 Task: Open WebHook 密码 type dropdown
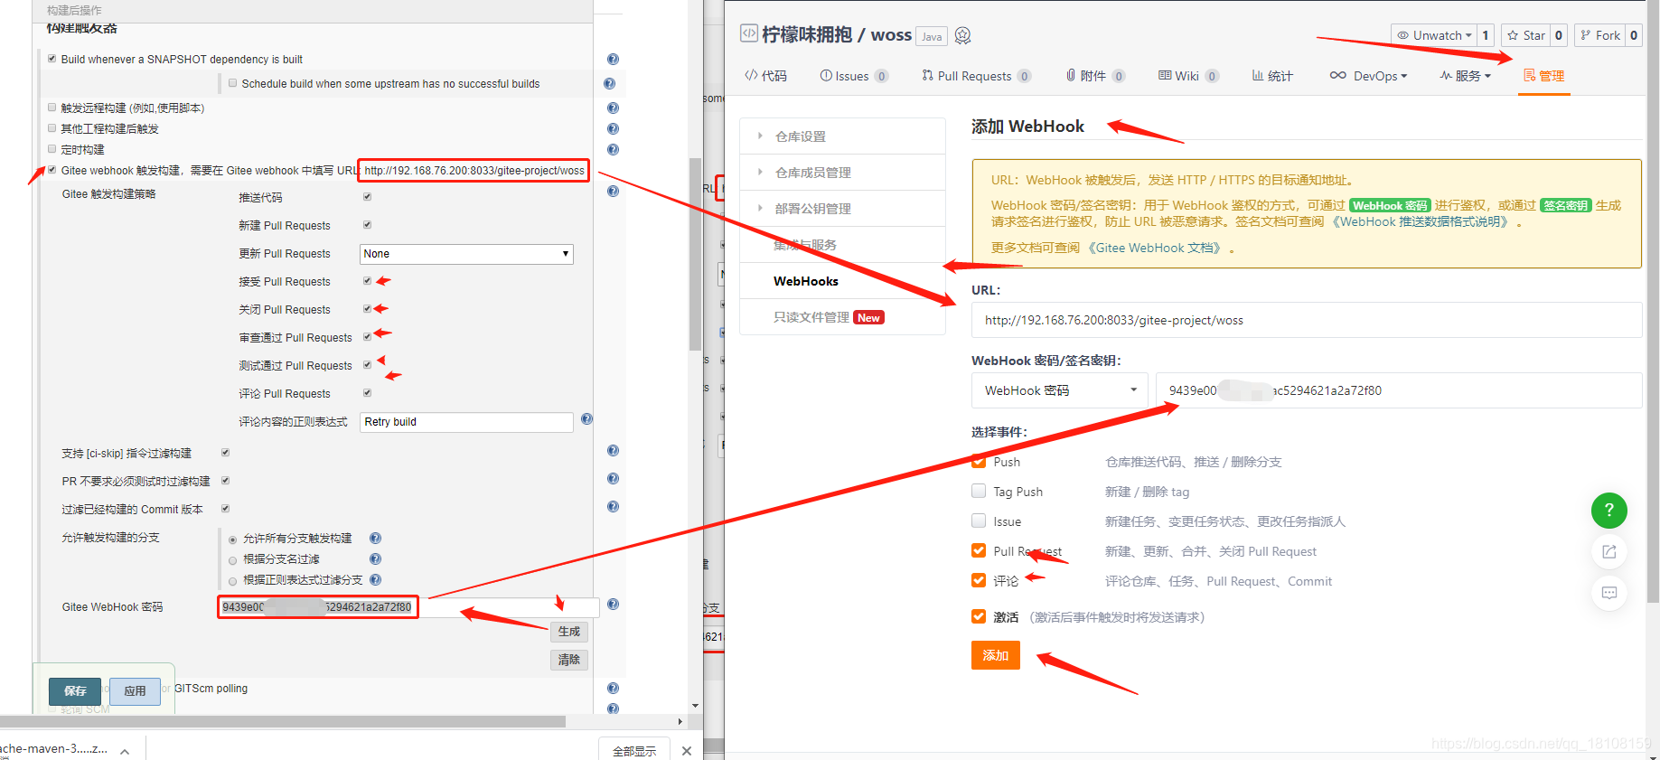point(1060,390)
